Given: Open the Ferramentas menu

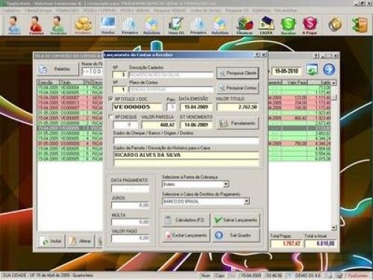Looking at the screenshot, I should [286, 10].
